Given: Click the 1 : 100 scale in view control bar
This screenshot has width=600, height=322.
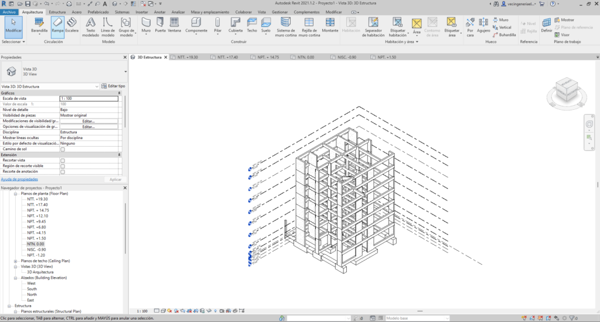Looking at the screenshot, I should [142, 311].
